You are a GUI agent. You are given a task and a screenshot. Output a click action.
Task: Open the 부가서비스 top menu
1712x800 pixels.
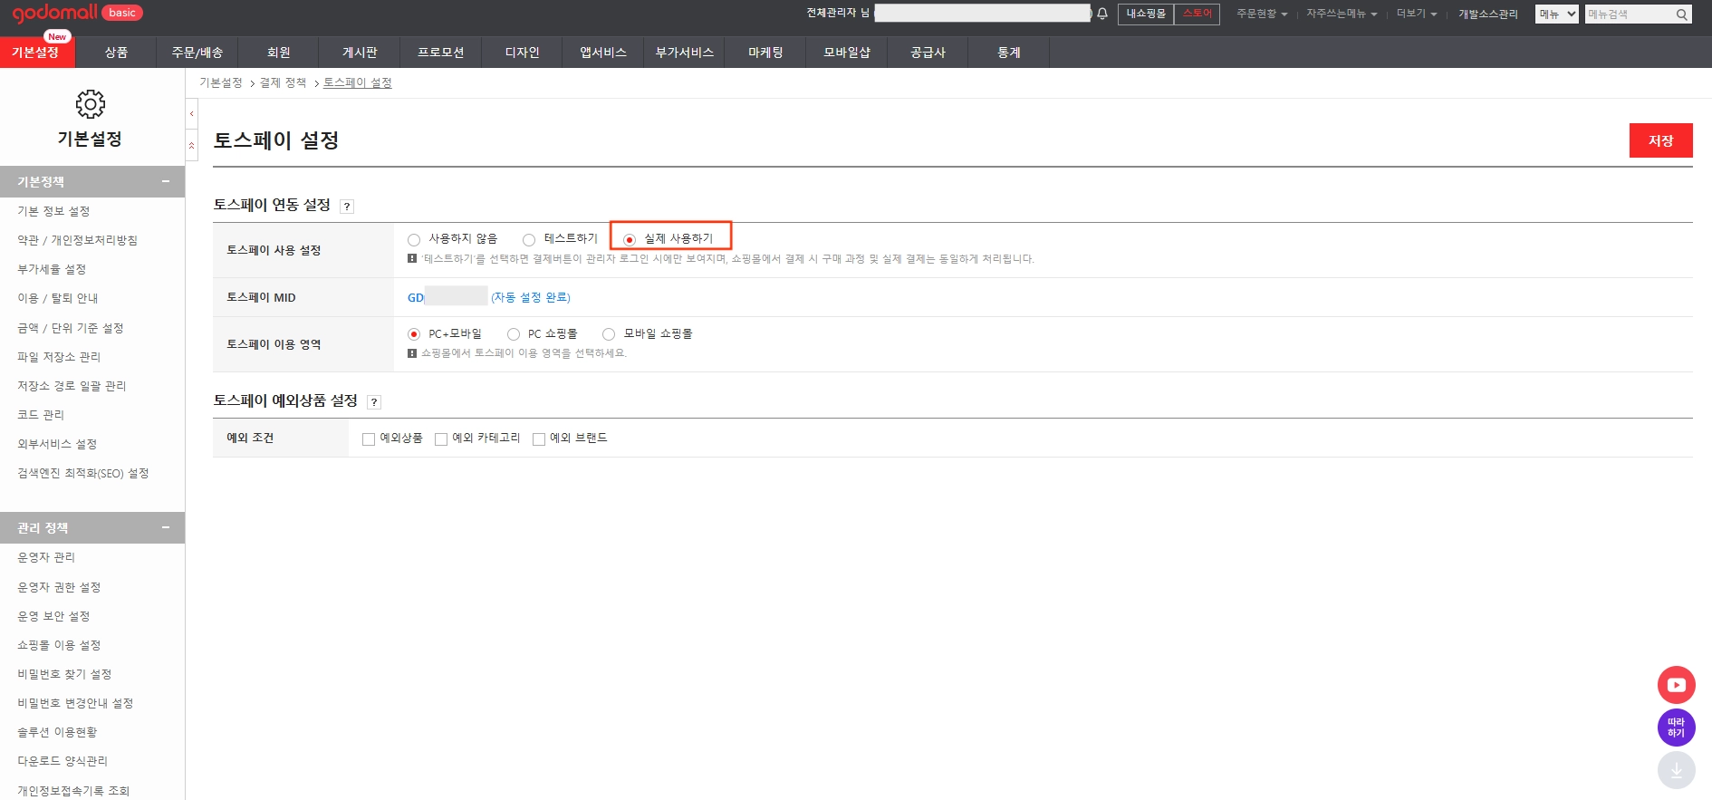(x=684, y=53)
